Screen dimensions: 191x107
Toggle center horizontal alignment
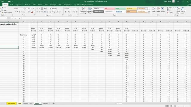click(x=40, y=12)
